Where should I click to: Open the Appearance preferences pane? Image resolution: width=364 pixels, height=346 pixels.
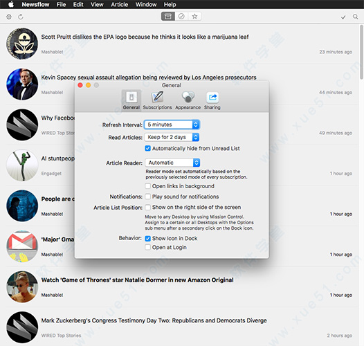click(x=188, y=100)
